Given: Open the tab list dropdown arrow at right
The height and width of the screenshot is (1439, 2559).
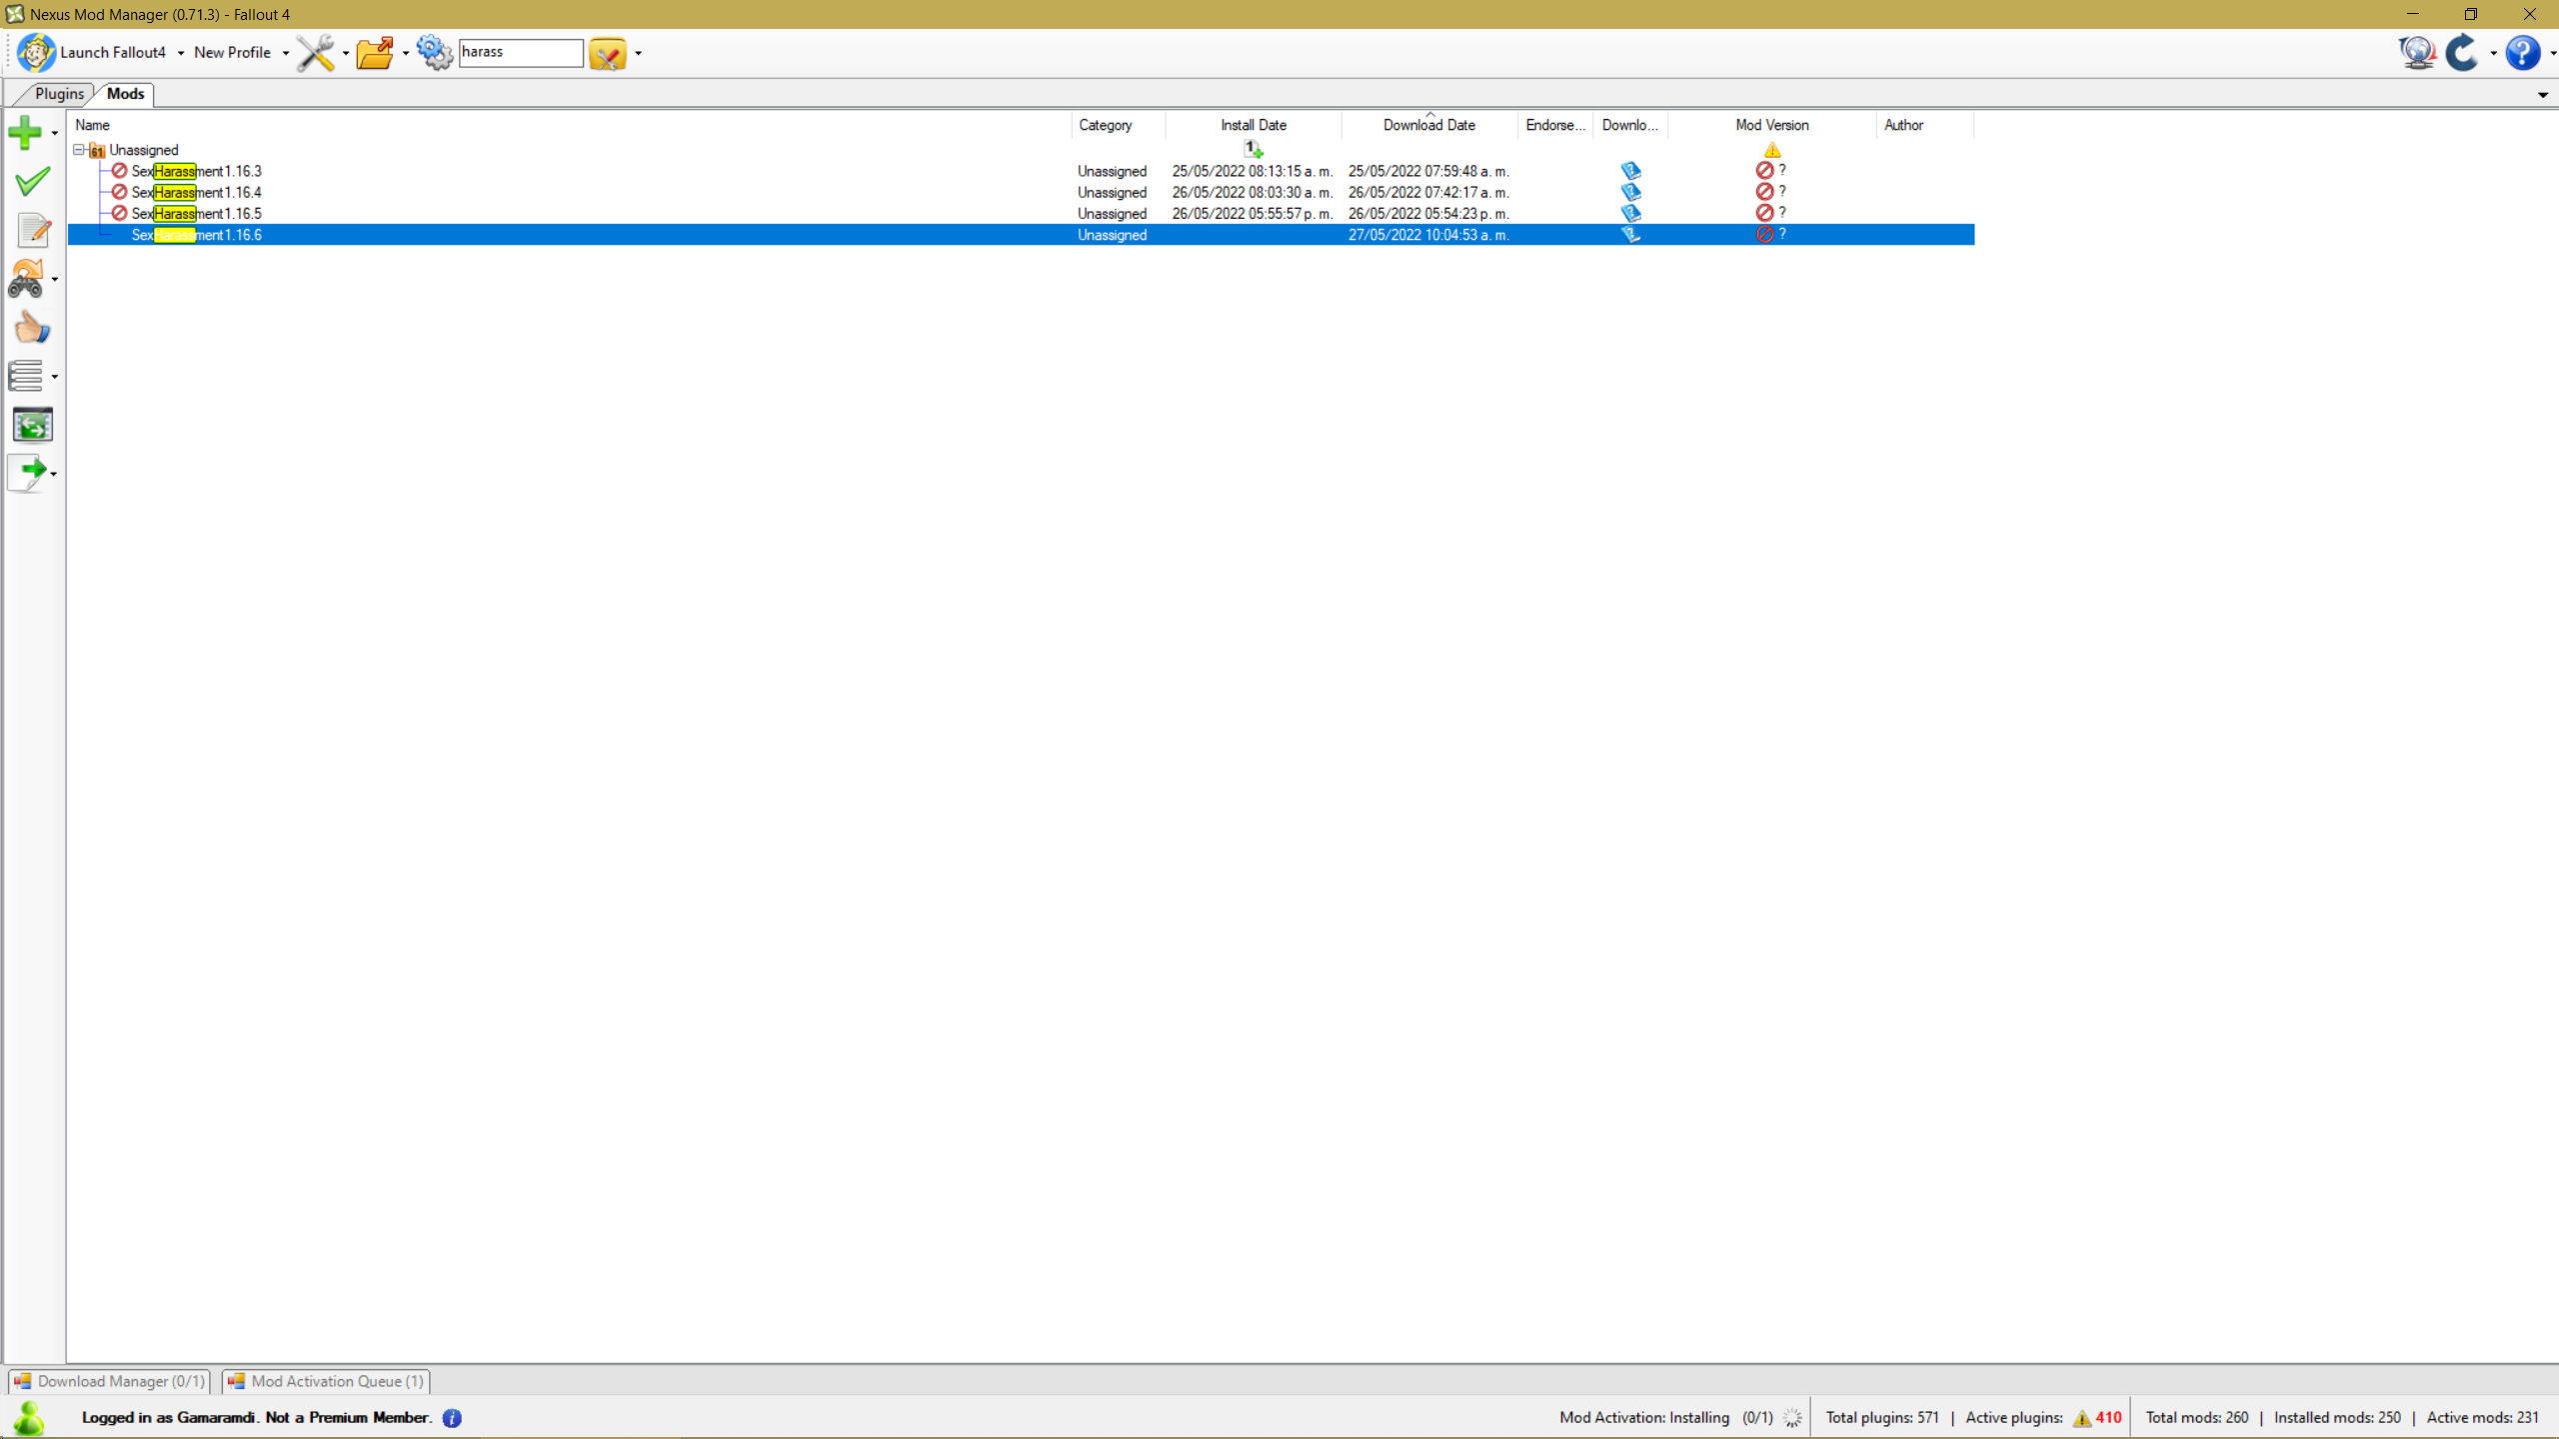Looking at the screenshot, I should point(2543,95).
